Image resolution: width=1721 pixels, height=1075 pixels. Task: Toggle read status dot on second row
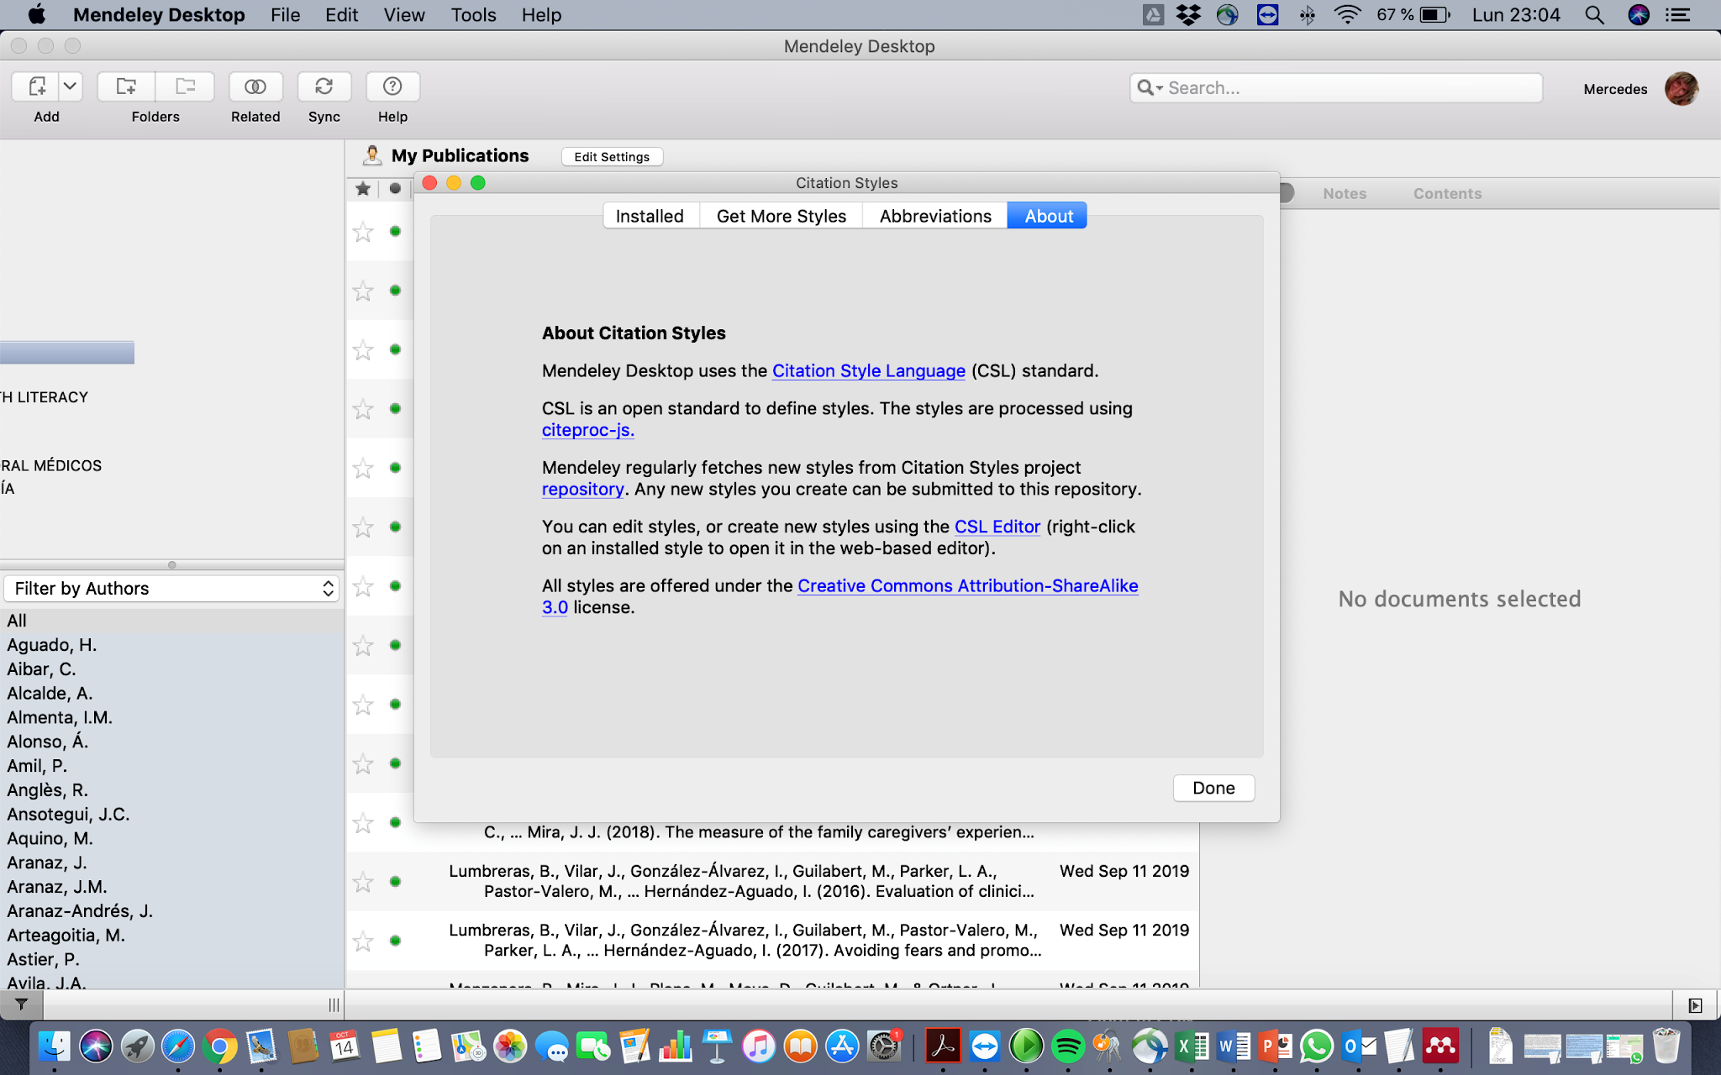click(x=395, y=291)
